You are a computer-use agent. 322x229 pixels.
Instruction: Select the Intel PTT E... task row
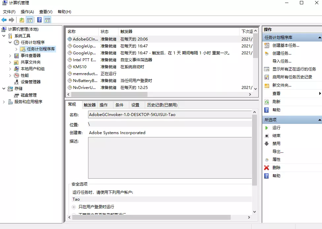(x=160, y=60)
